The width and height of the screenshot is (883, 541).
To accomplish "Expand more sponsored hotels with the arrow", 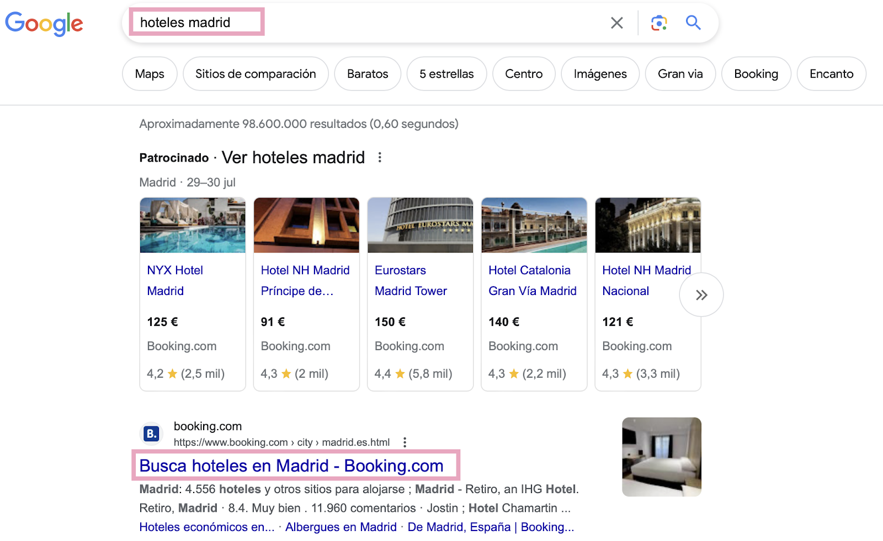I will 701,295.
